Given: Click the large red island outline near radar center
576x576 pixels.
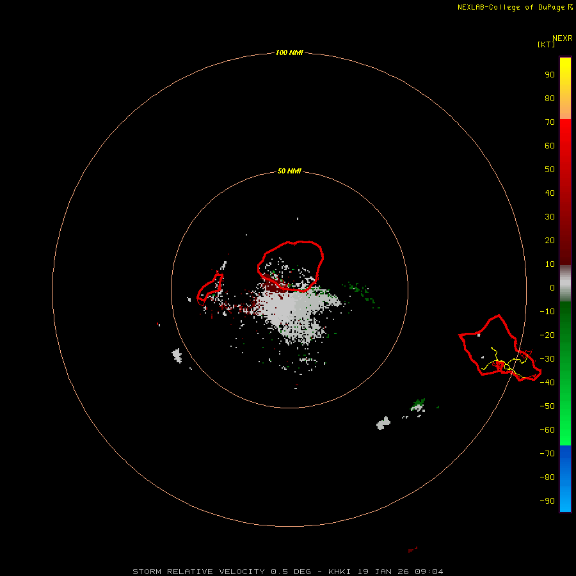Looking at the screenshot, I should tap(290, 266).
